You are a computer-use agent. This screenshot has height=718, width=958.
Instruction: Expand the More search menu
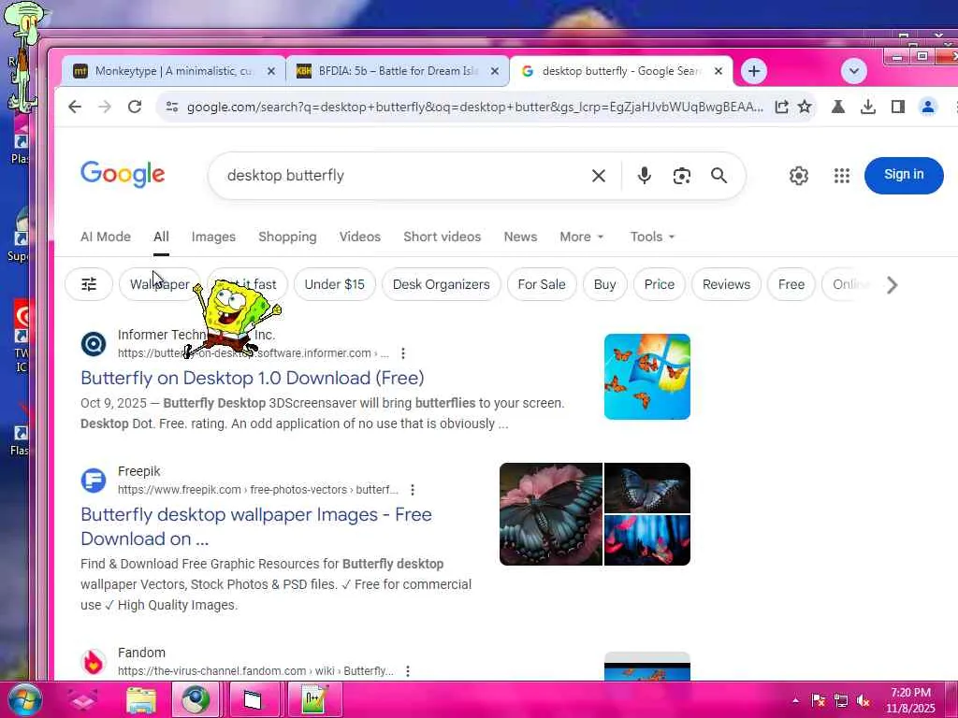582,237
